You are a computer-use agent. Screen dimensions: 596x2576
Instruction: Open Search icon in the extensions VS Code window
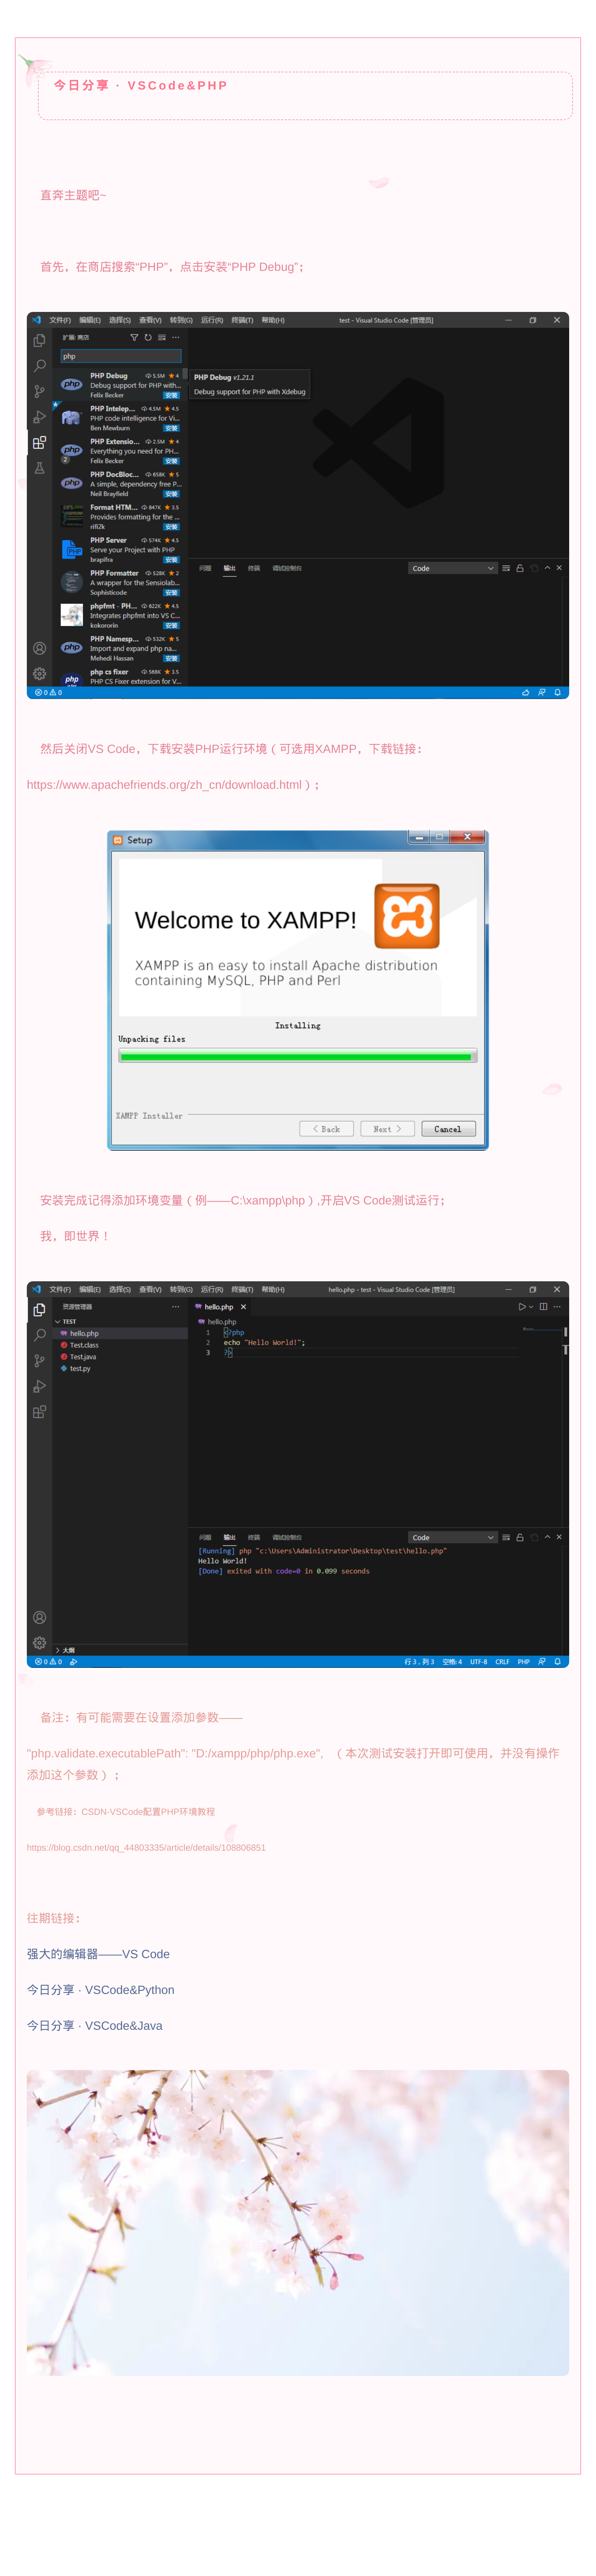(x=39, y=366)
